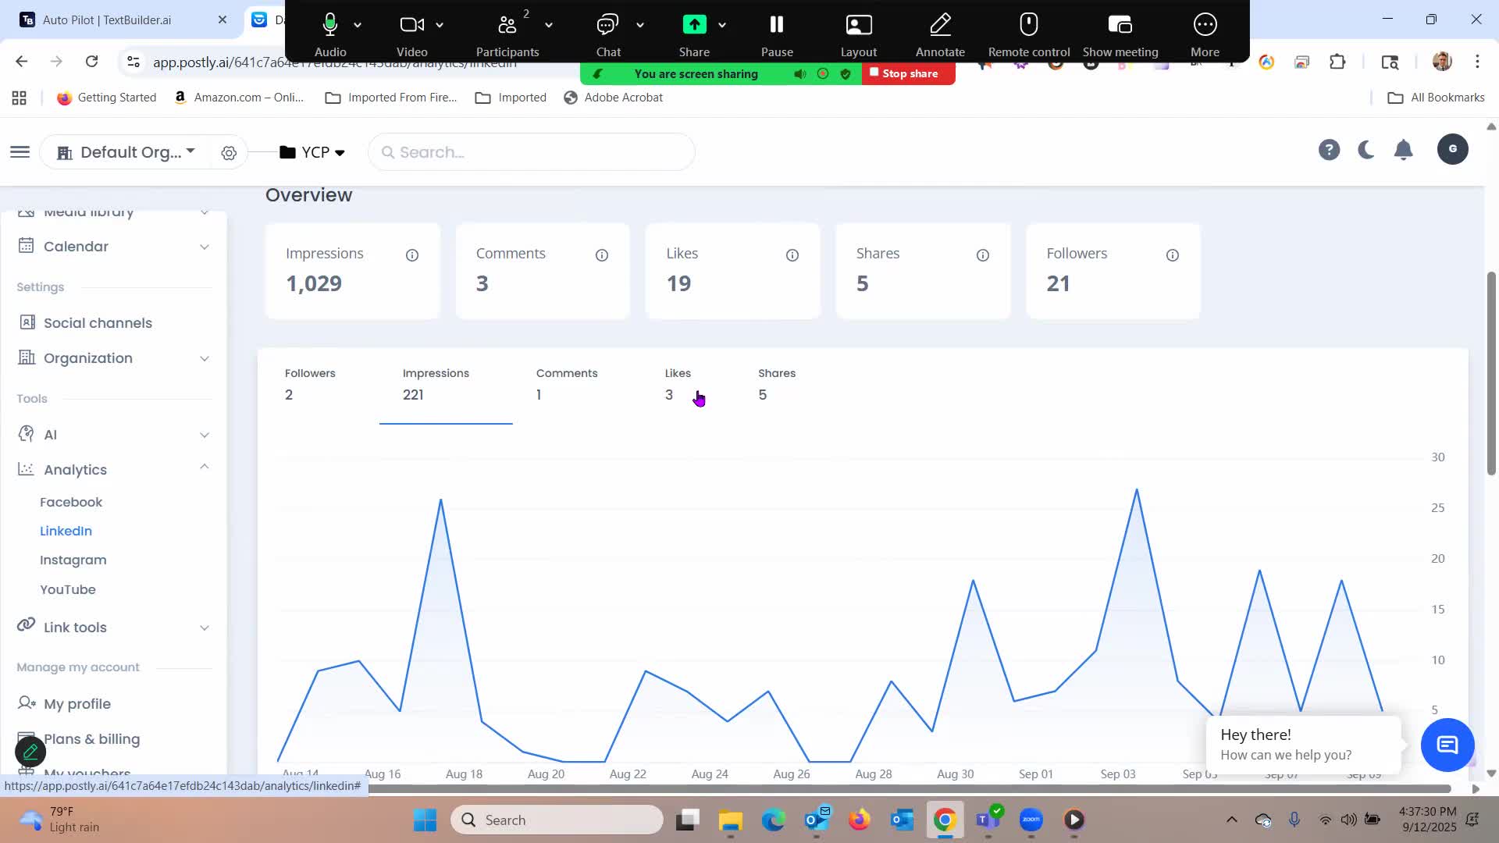
Task: Click the green edit pencil icon
Action: [x=30, y=752]
